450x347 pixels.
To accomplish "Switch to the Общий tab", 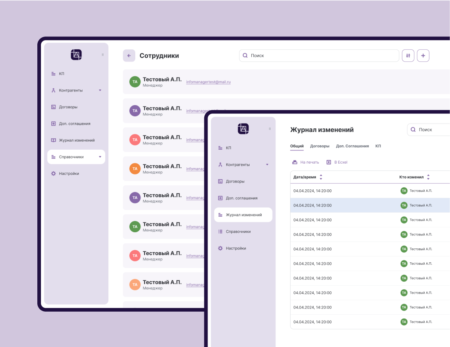I will click(297, 146).
